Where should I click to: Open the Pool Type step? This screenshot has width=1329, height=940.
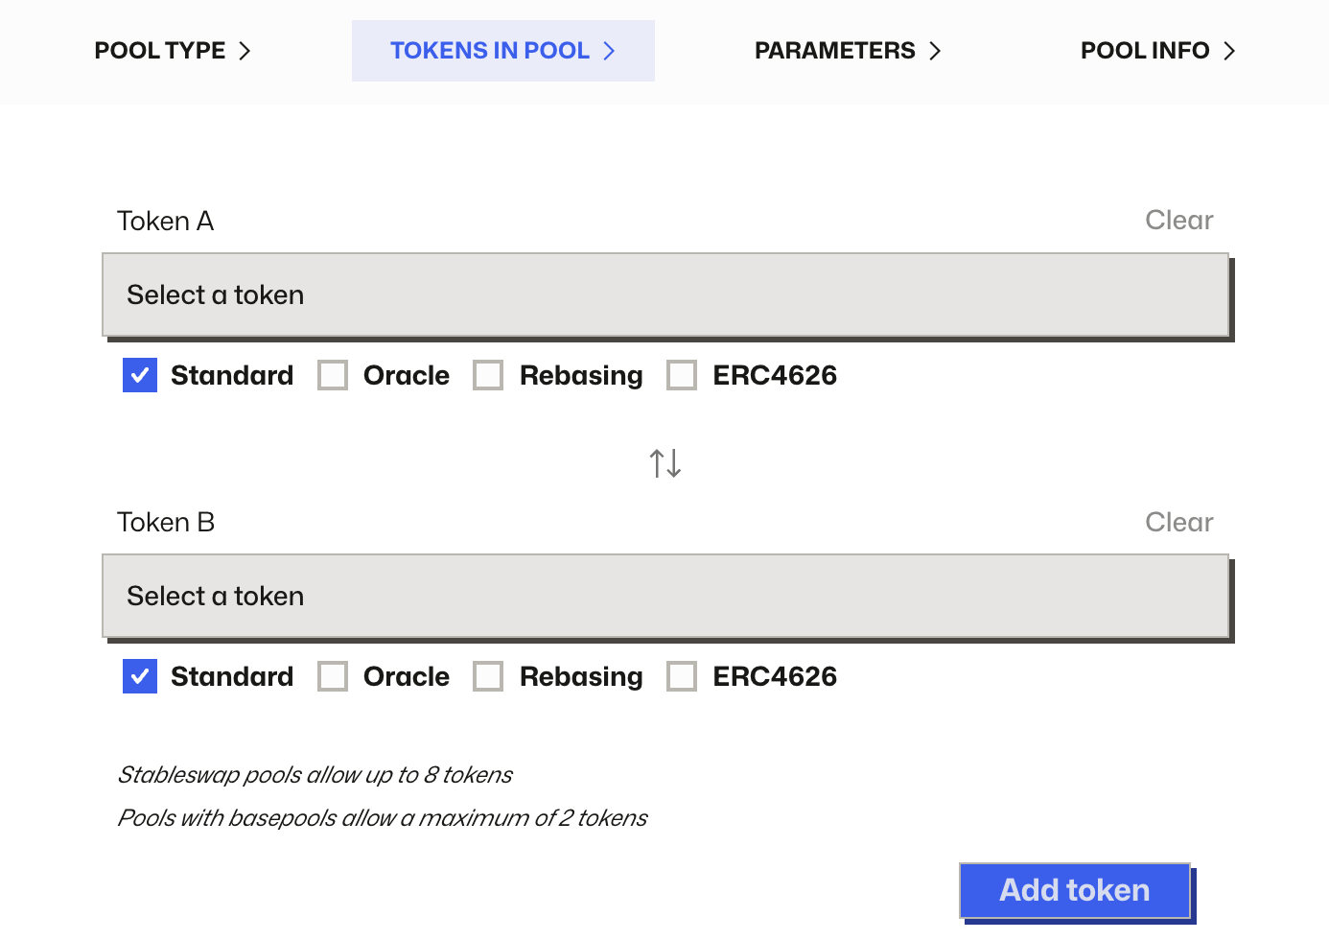pos(173,51)
